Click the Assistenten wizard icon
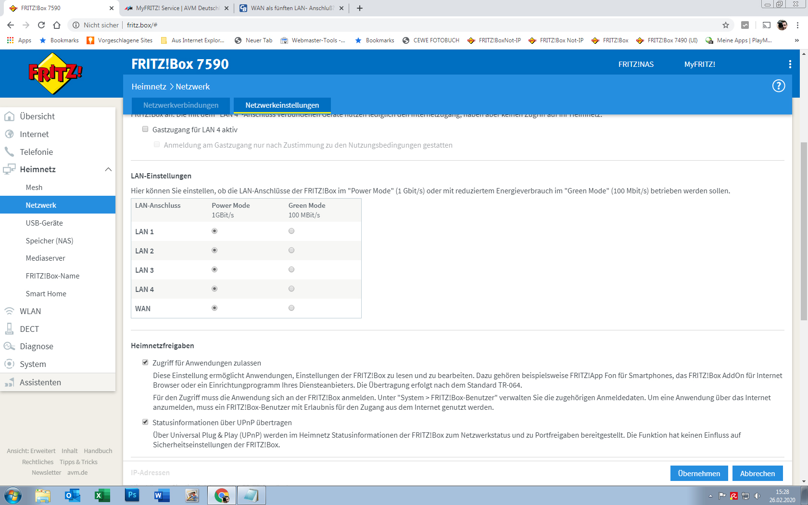This screenshot has height=505, width=808. tap(9, 382)
